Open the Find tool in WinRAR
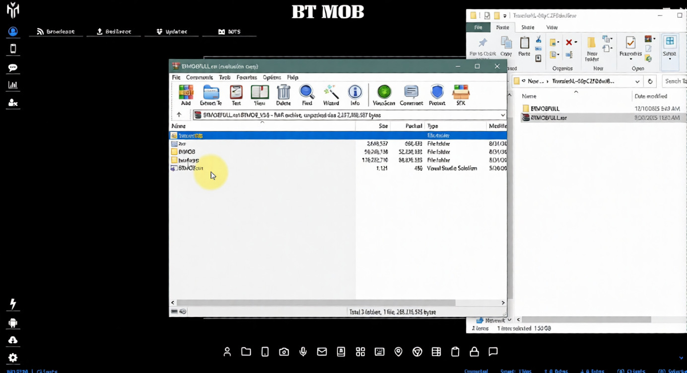This screenshot has width=687, height=373. [x=307, y=95]
